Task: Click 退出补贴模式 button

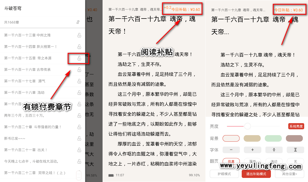Action: (x=256, y=174)
